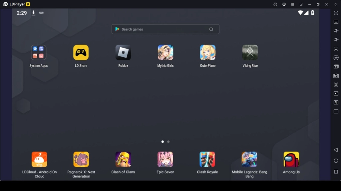Open the System Apps folder
Image resolution: width=341 pixels, height=191 pixels.
(39, 52)
